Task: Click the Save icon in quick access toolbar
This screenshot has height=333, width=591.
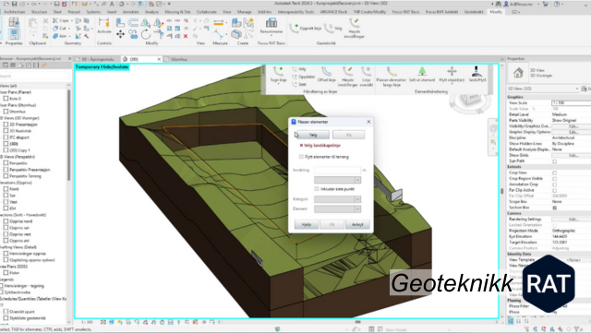Action: pos(14,4)
